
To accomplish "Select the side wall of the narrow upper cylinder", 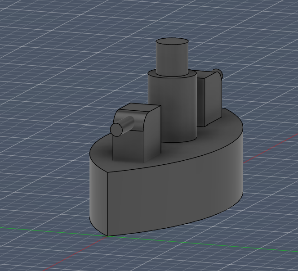I will 172,59.
